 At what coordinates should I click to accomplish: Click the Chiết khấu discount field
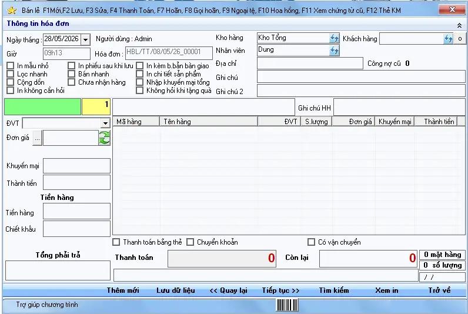click(76, 229)
